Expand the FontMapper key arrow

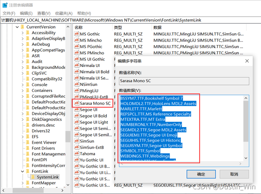22,183
